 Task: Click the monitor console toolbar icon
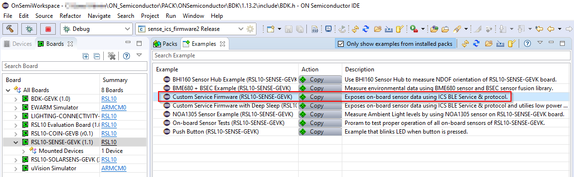point(328,29)
